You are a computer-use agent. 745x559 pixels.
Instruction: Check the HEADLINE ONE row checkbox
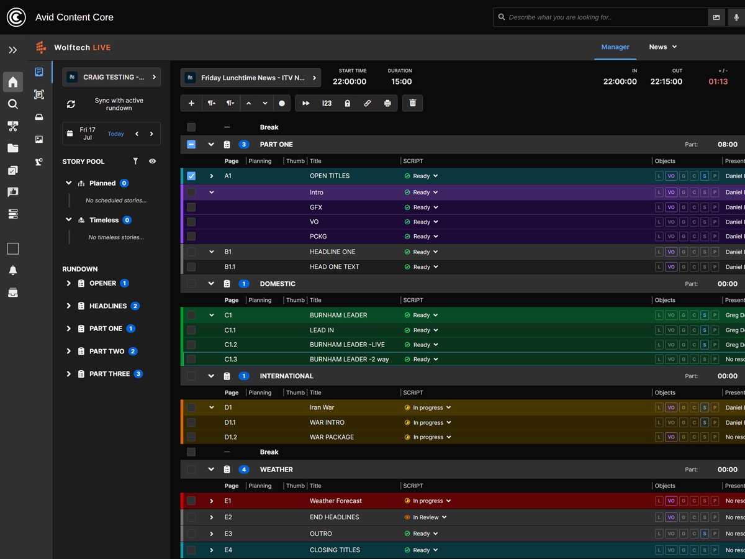191,252
